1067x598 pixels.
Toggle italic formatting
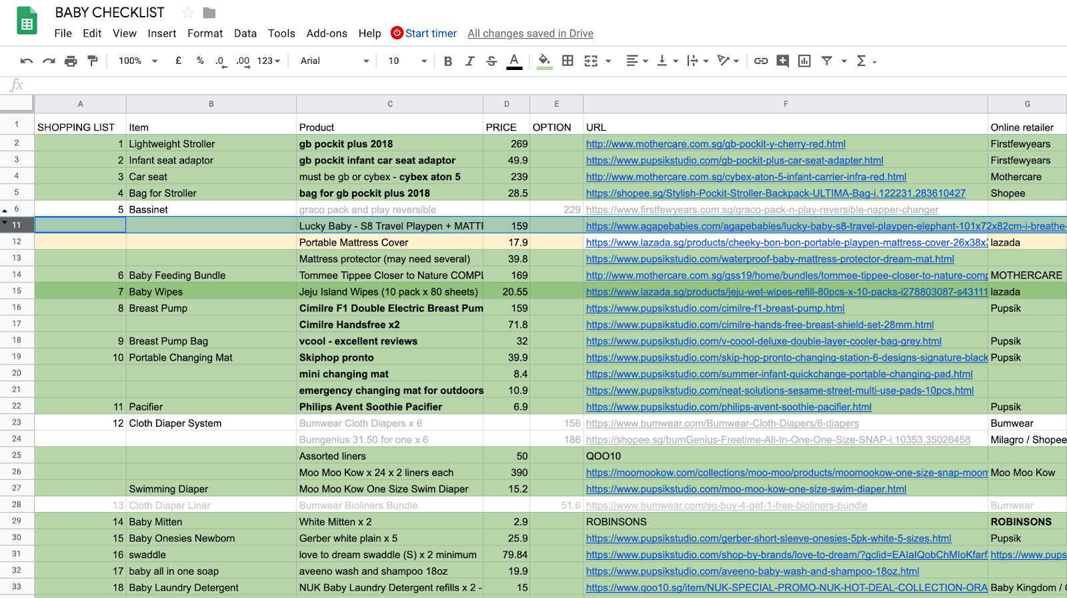[470, 61]
